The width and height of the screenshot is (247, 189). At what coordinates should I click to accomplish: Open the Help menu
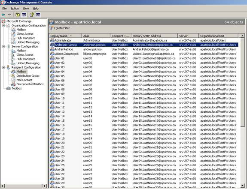(x=36, y=9)
